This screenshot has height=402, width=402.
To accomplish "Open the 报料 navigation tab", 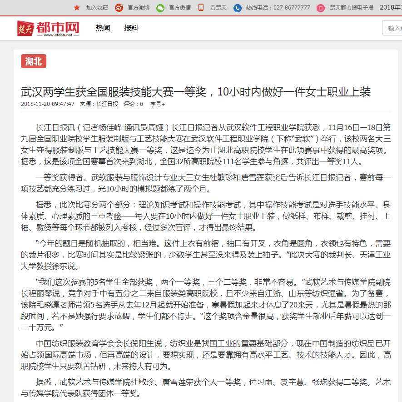I will (x=131, y=28).
